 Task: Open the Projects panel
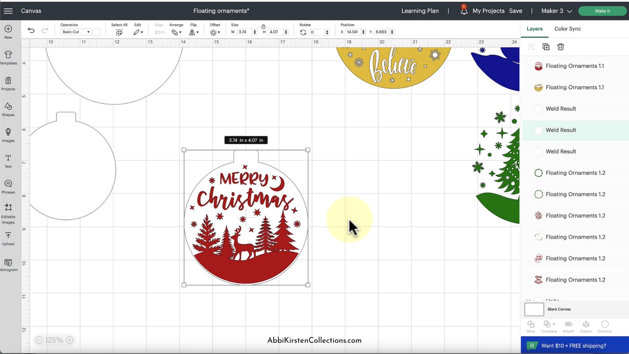point(8,84)
